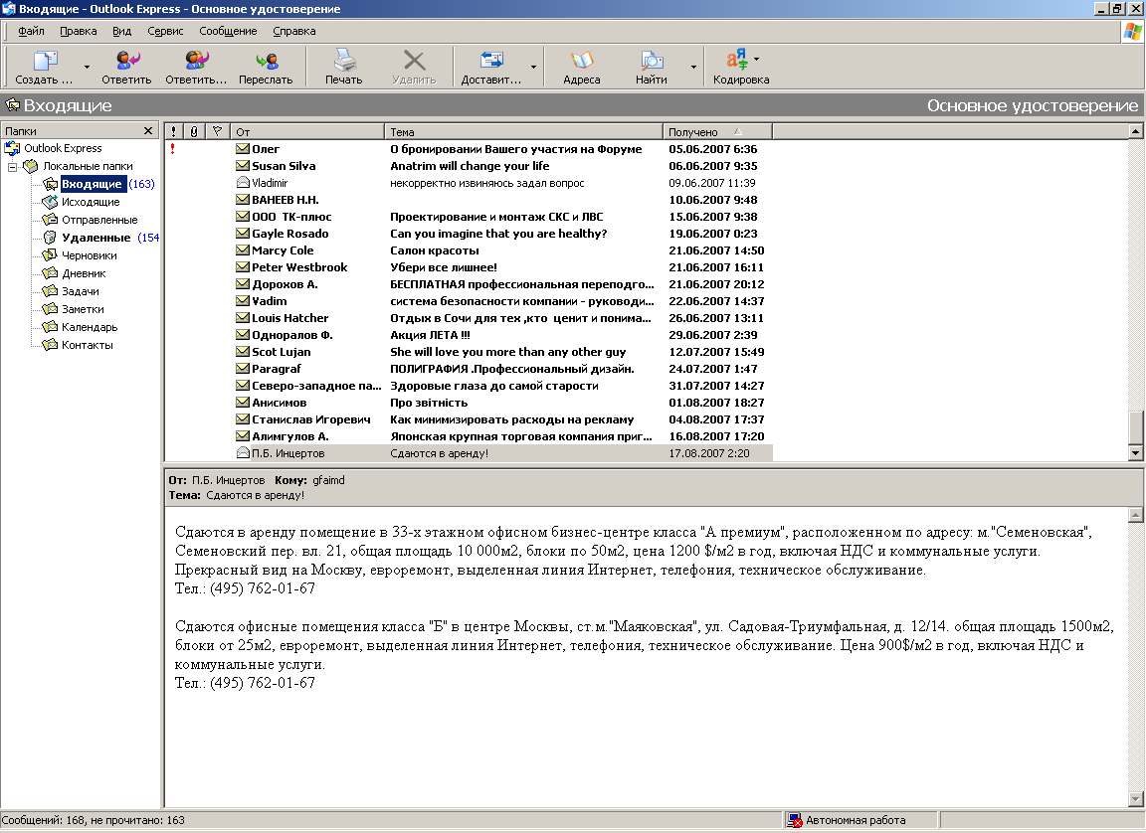Screen dimensions: 1146x833
Task: Open the Черновики folder
Action: pyautogui.click(x=90, y=255)
